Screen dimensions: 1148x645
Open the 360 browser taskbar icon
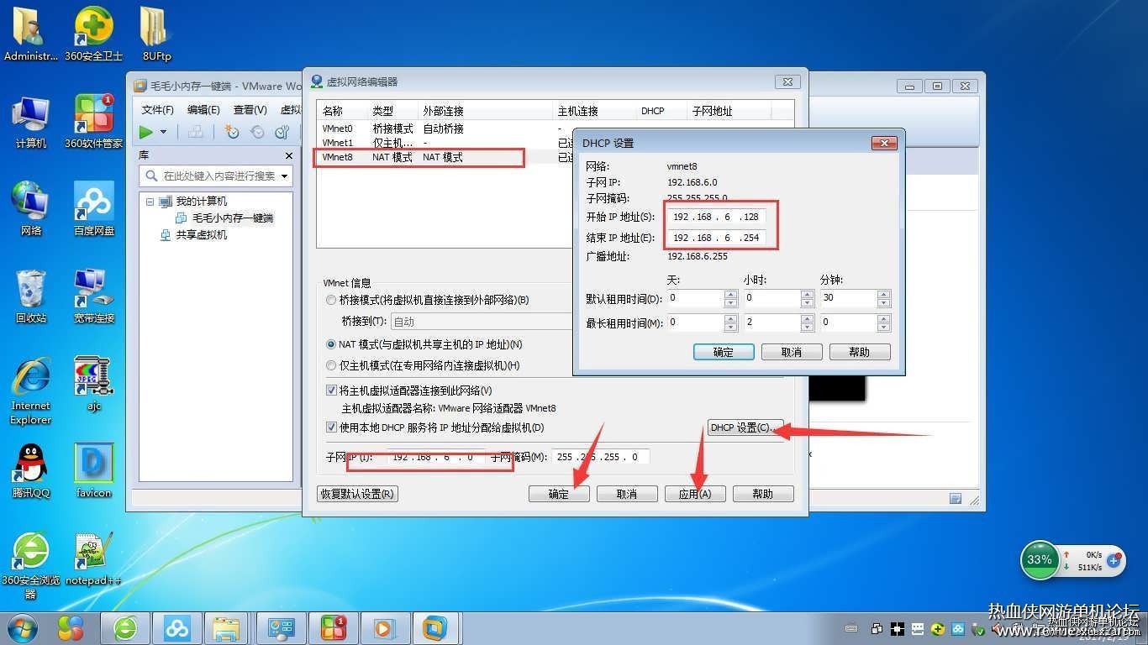tap(126, 627)
